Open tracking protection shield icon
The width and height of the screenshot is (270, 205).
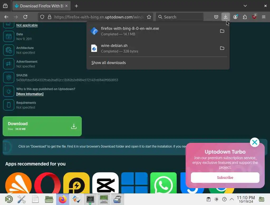[42, 17]
